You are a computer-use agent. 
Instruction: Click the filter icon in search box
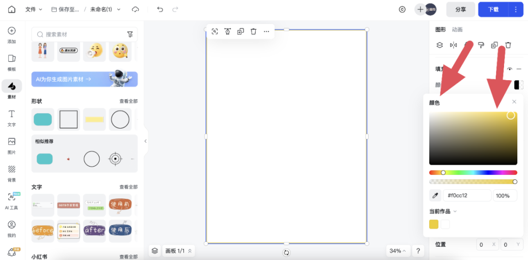pos(130,34)
